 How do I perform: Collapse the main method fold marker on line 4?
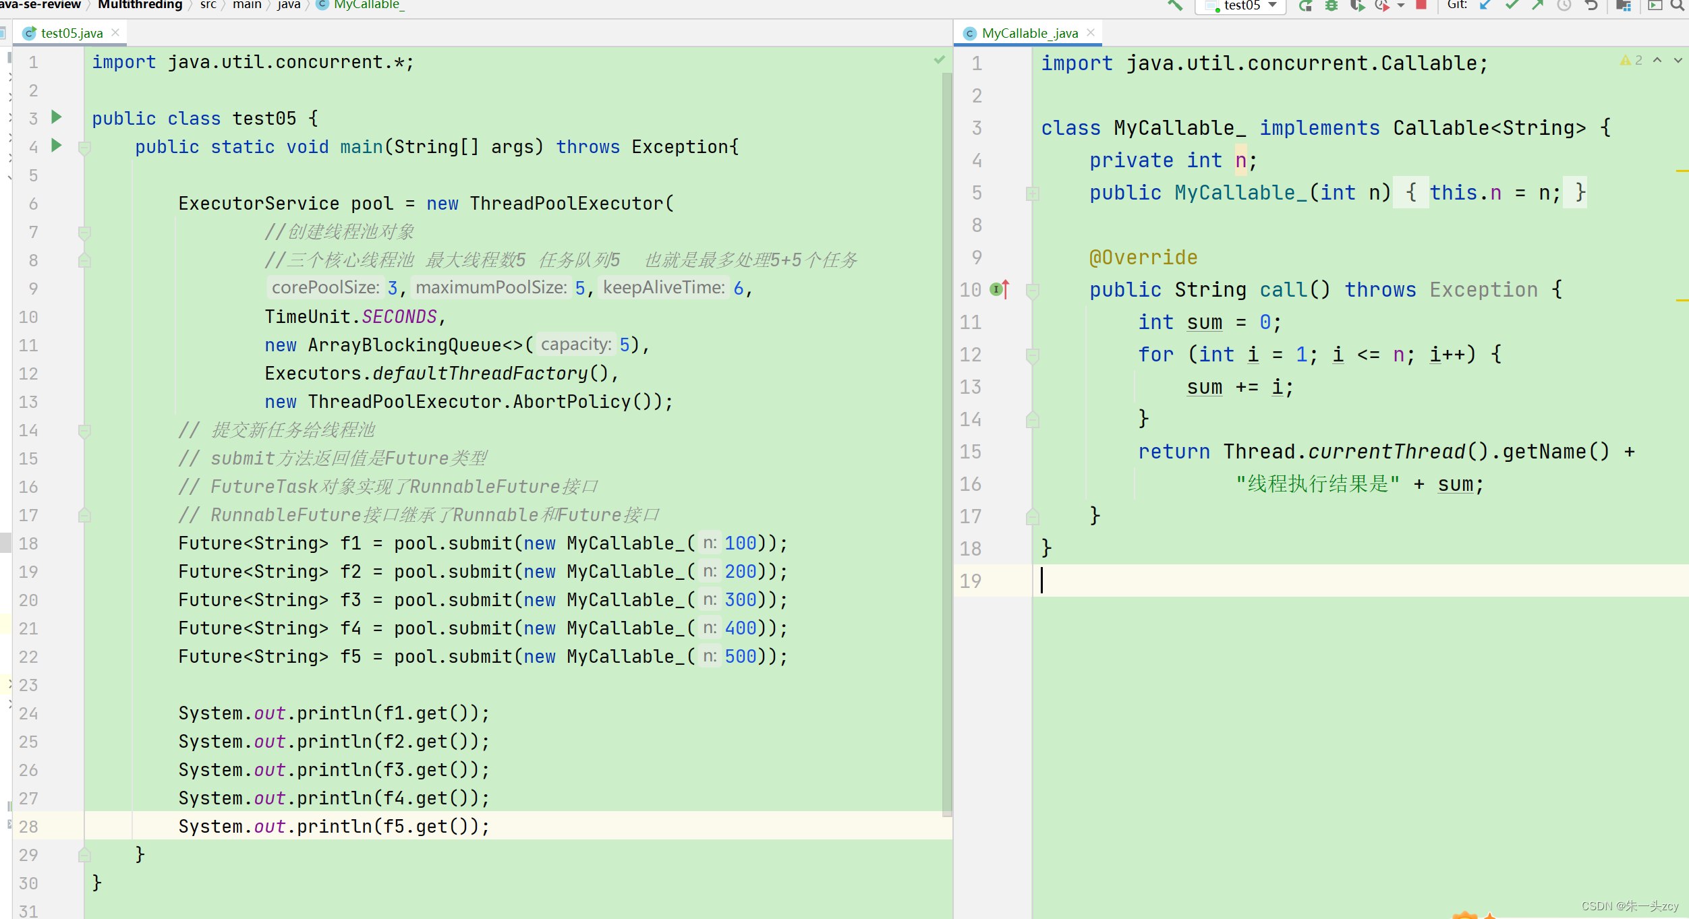pyautogui.click(x=84, y=148)
